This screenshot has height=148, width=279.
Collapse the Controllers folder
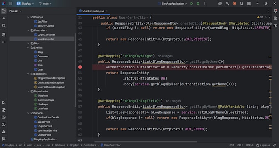tap(28, 30)
